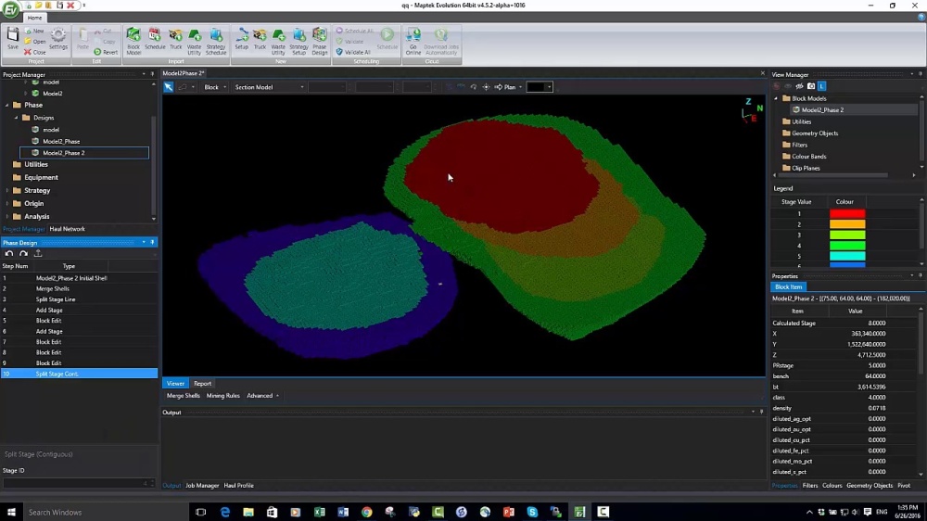
Task: Open project settings gear
Action: coord(57,39)
